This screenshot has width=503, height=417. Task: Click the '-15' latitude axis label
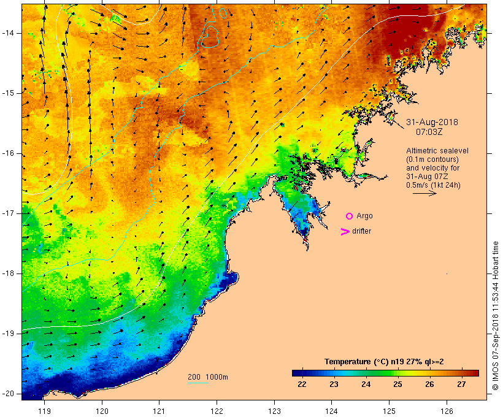coord(8,93)
